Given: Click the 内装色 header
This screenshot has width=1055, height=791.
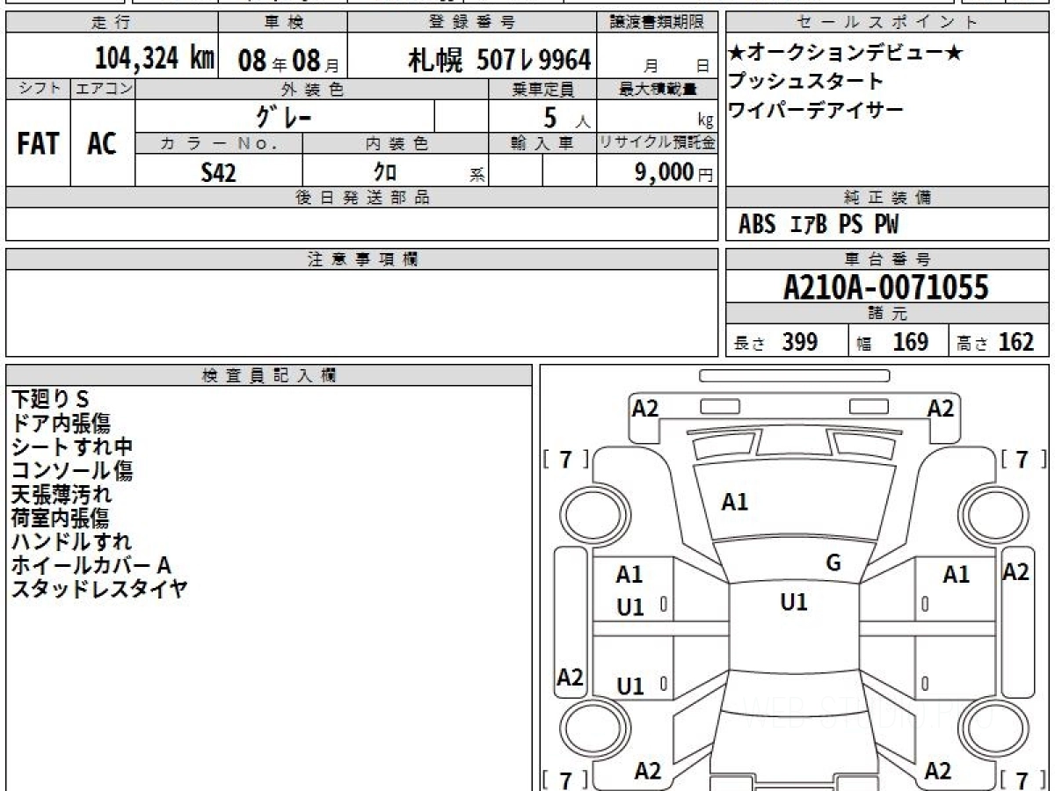Looking at the screenshot, I should tap(395, 143).
